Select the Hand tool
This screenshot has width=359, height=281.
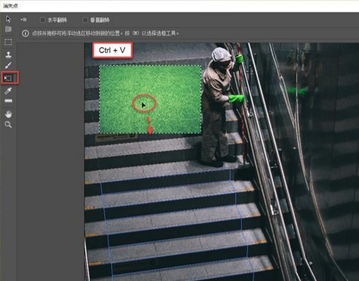click(x=8, y=114)
